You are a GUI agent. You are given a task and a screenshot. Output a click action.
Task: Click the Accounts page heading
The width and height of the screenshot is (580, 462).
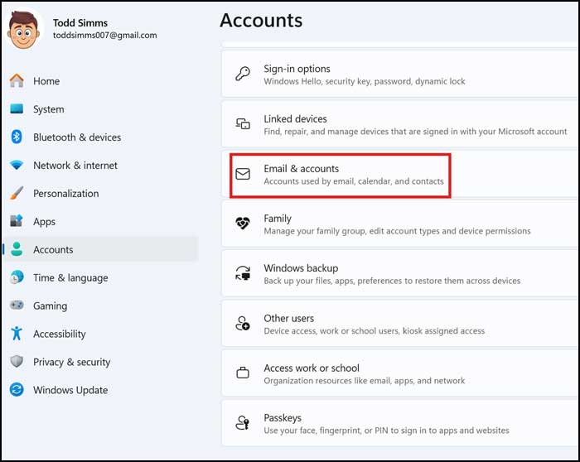pyautogui.click(x=261, y=21)
